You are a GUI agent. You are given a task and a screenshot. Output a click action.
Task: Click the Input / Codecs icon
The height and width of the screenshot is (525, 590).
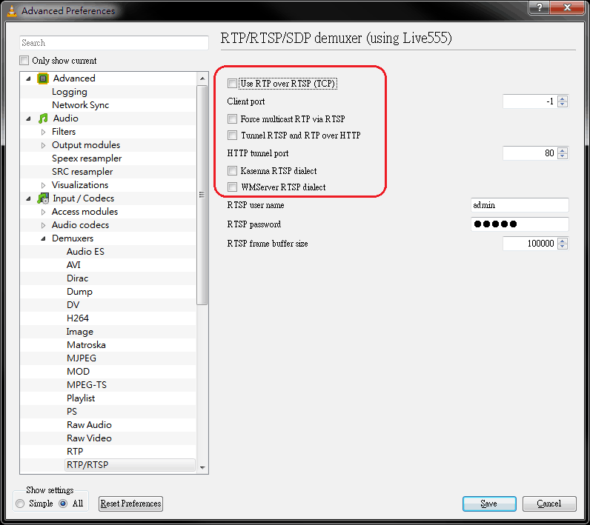click(x=43, y=198)
